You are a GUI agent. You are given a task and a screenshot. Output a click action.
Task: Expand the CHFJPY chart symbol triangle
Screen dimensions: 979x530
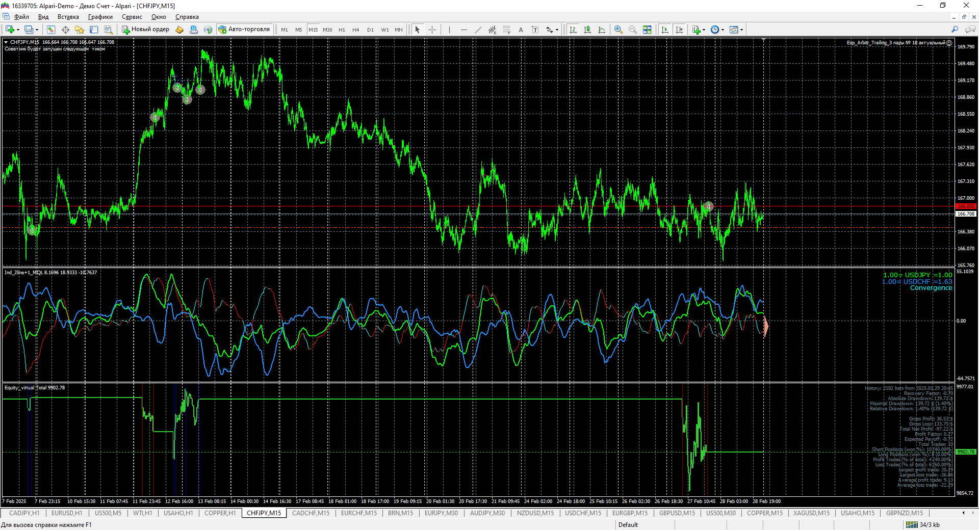6,42
